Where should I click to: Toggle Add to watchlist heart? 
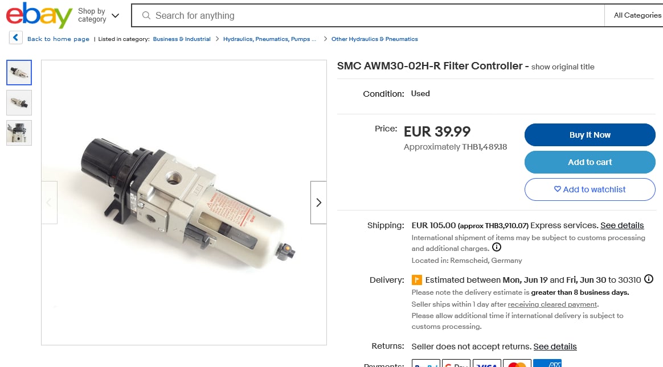pos(590,189)
